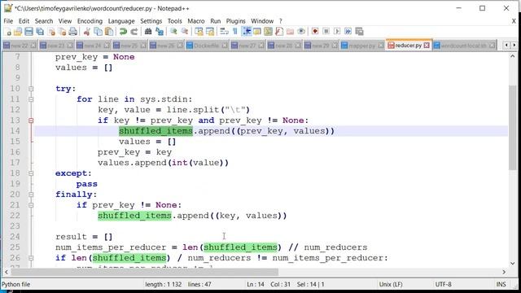Toggle Show All Characters pilcrow icon
This screenshot has width=521, height=293.
point(235,32)
